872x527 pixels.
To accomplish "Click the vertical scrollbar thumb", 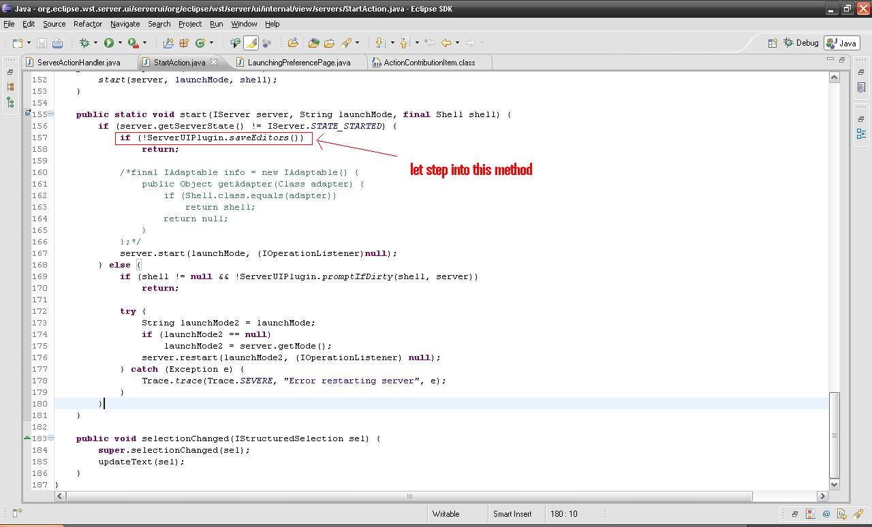I will coord(834,435).
